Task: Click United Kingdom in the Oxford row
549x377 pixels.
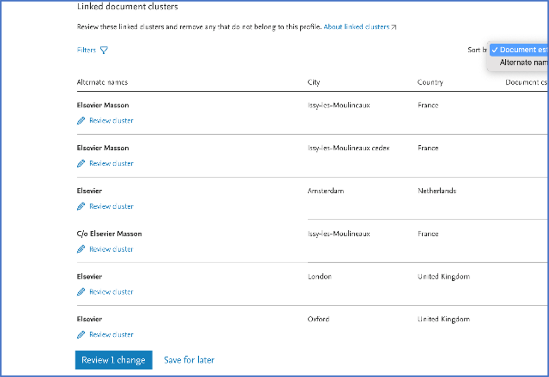Action: pos(444,319)
